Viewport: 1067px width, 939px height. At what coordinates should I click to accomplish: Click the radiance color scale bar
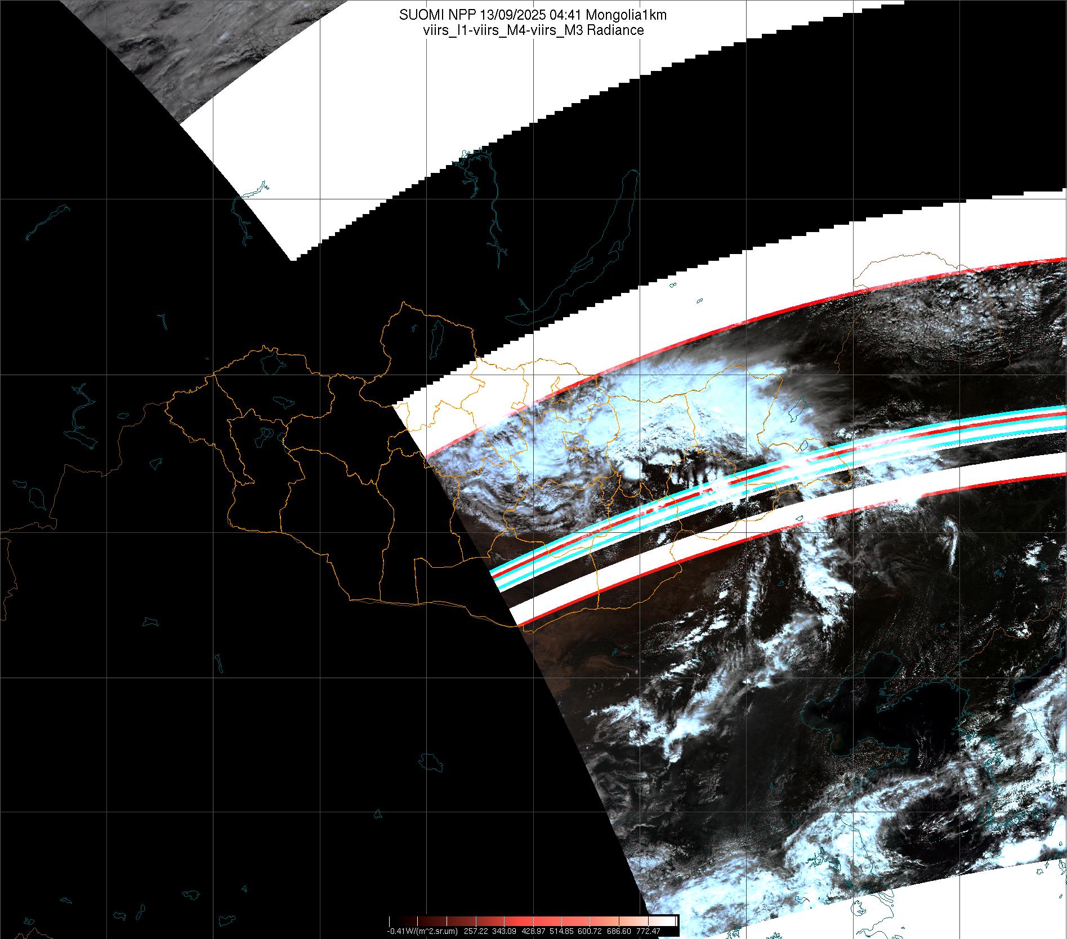[x=533, y=922]
